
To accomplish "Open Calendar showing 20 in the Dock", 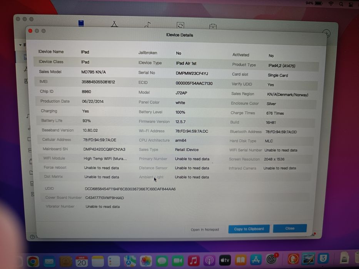I will [x=82, y=261].
